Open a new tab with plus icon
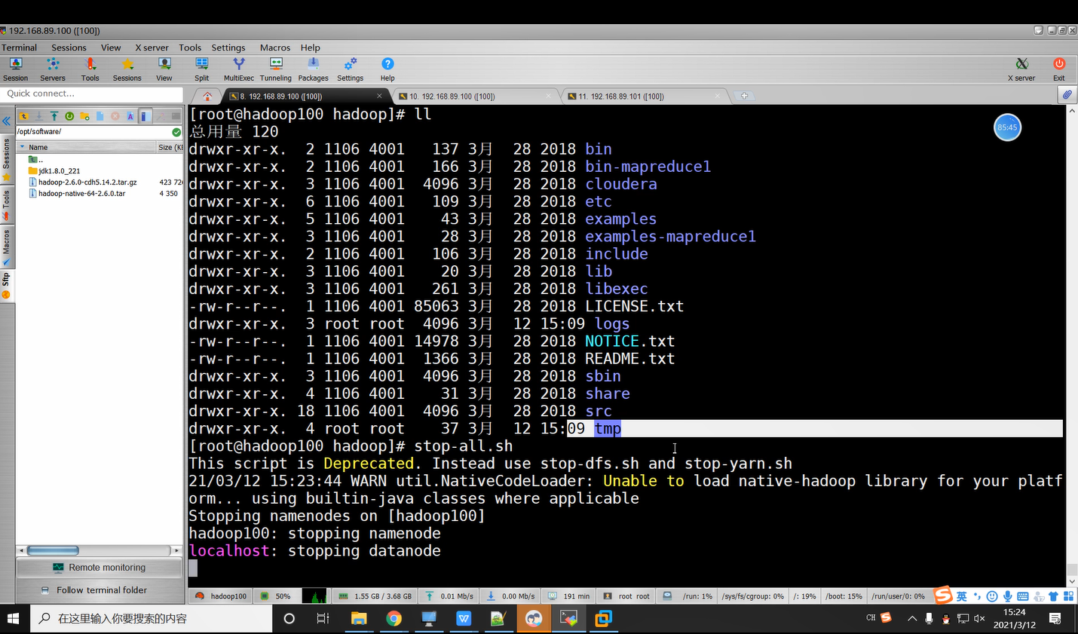This screenshot has height=634, width=1078. (x=744, y=96)
